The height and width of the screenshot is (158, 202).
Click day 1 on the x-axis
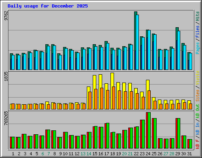pos(13,154)
